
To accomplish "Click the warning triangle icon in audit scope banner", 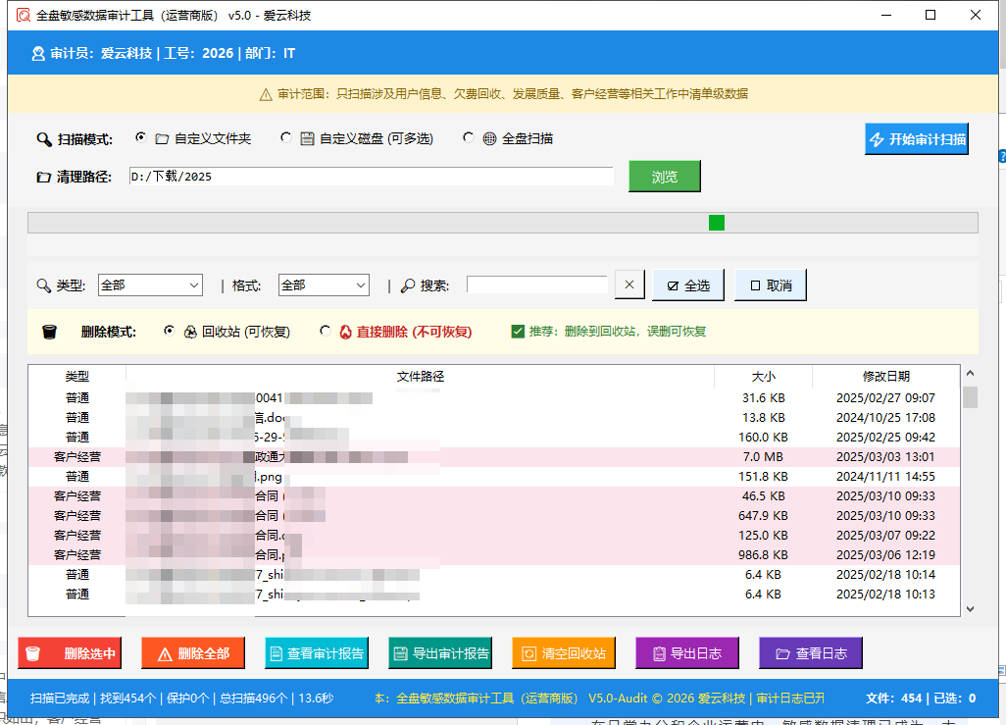I will click(266, 94).
